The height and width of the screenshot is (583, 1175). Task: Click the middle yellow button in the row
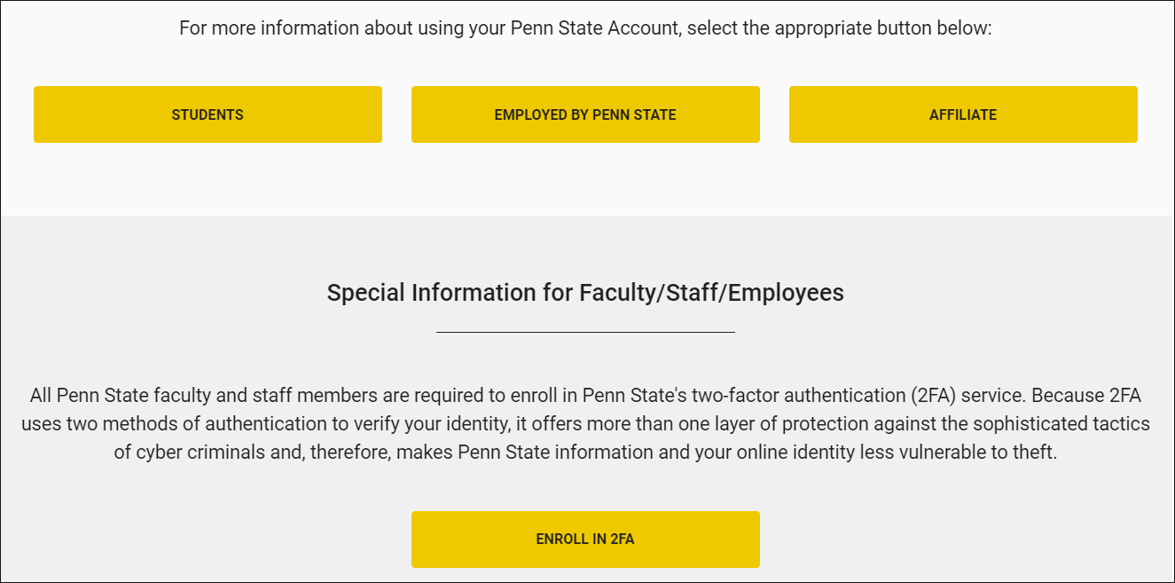pyautogui.click(x=585, y=114)
